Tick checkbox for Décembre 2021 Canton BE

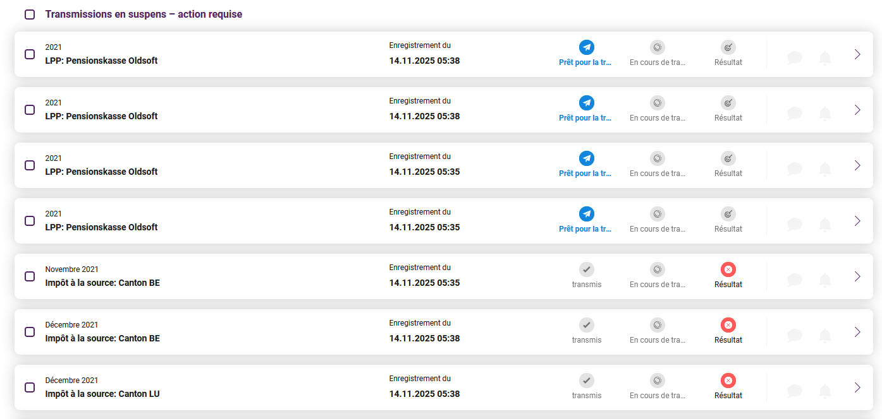pyautogui.click(x=30, y=332)
